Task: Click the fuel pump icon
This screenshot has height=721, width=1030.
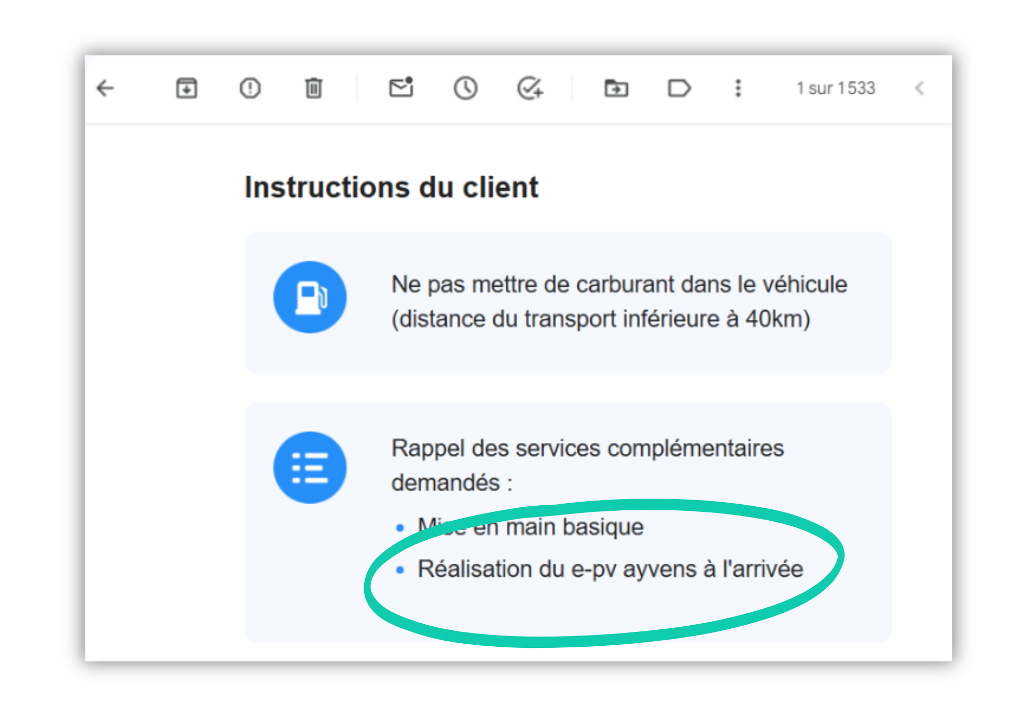Action: click(310, 297)
